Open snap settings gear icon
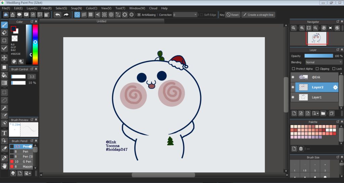 pos(132,15)
